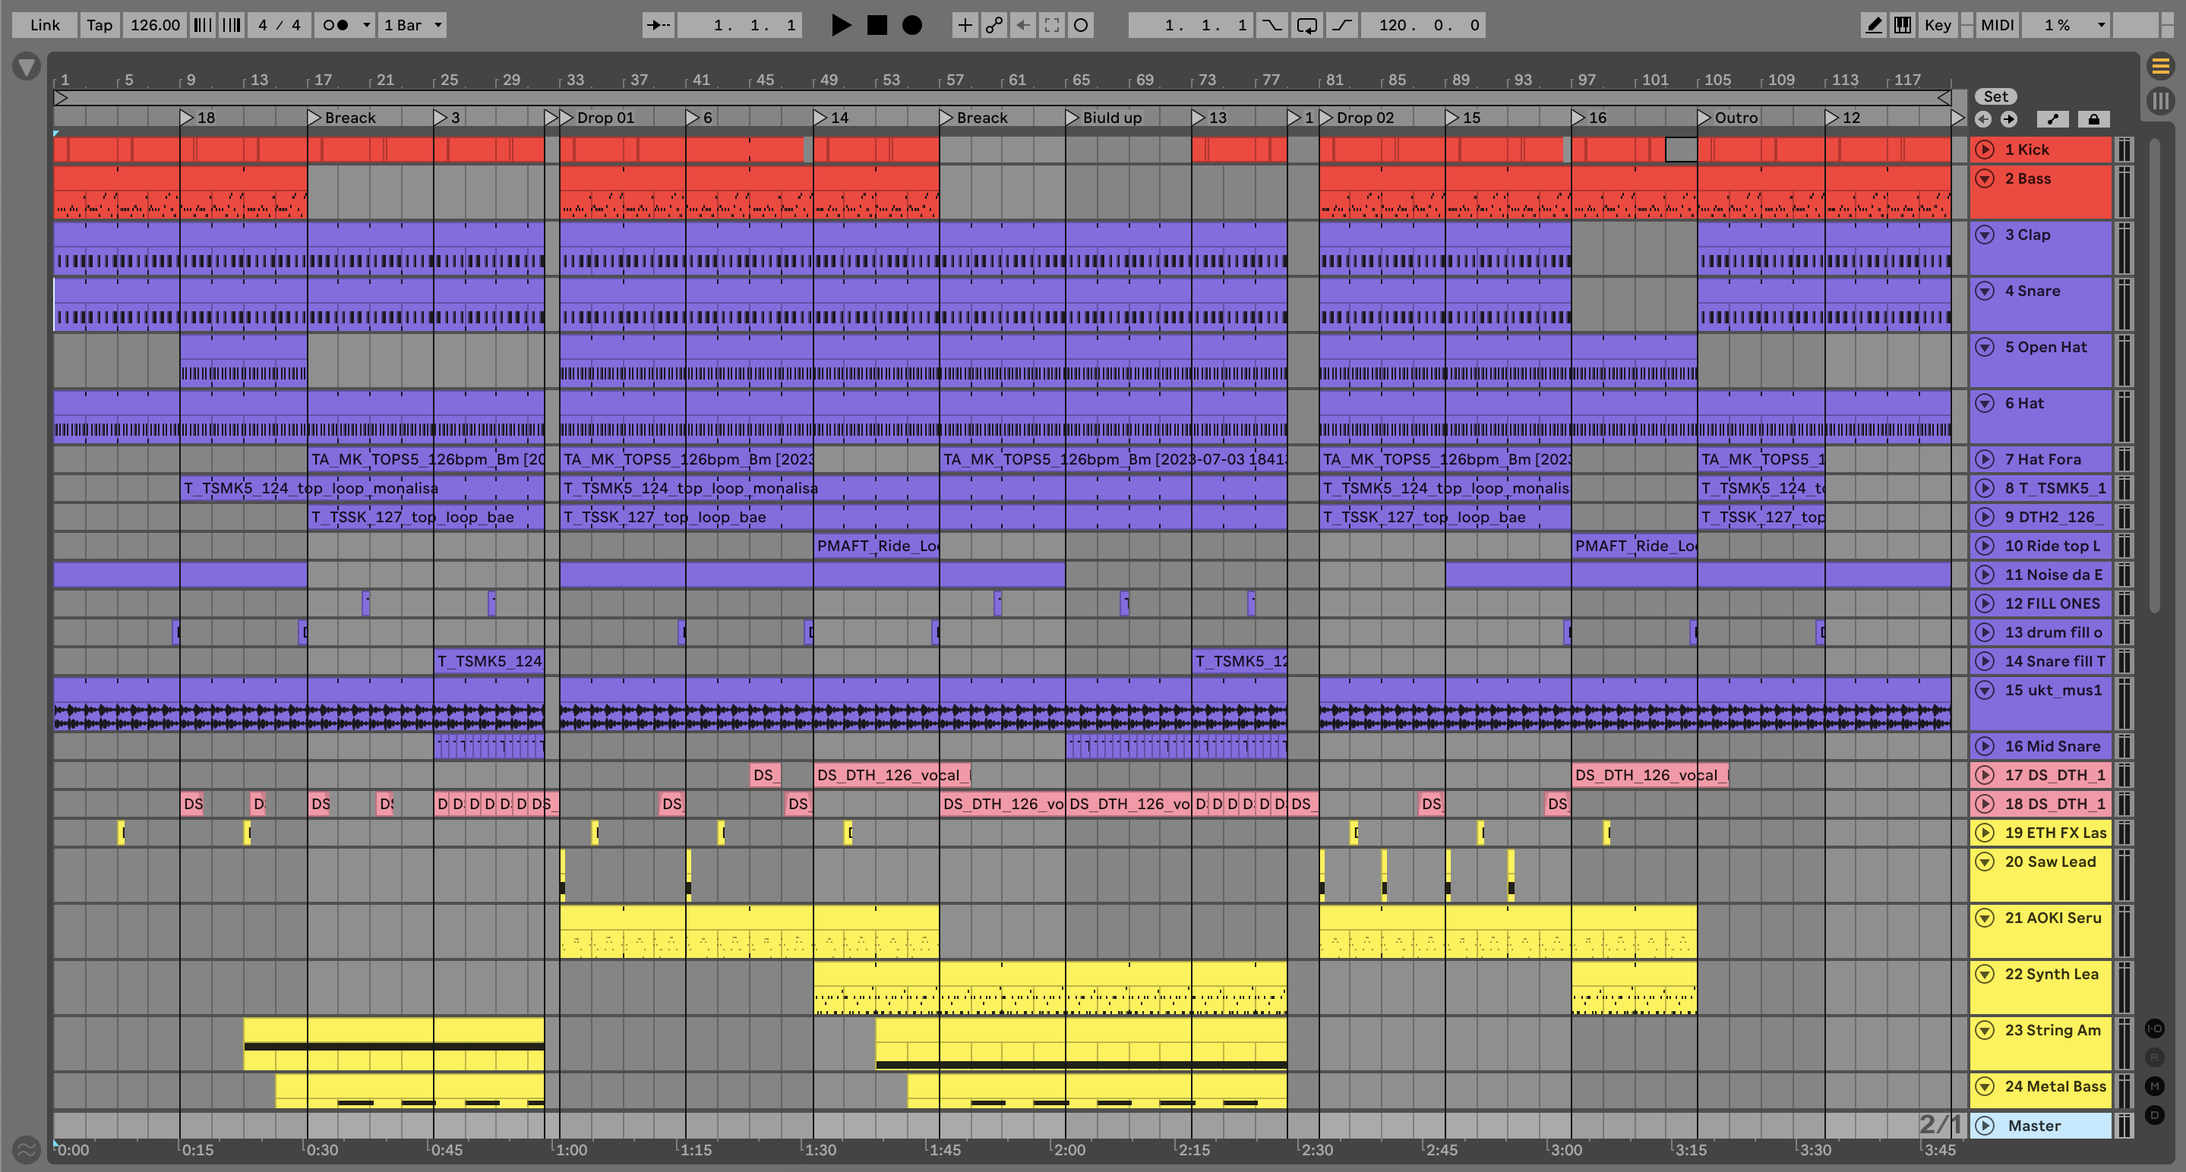Toggle Follow playback button
Viewport: 2186px width, 1172px height.
(x=658, y=24)
